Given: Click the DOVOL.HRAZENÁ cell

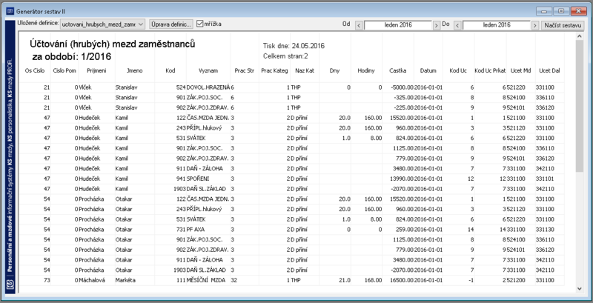Looking at the screenshot, I should (208, 87).
